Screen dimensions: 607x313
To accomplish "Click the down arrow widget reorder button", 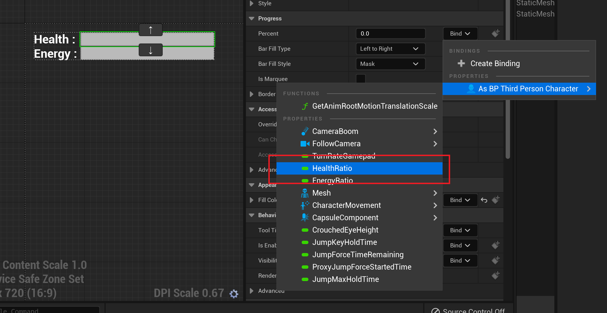I will click(151, 50).
